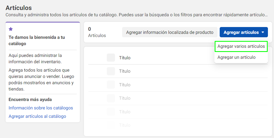Click the Título label in the top row
274x138 pixels.
coord(125,58)
